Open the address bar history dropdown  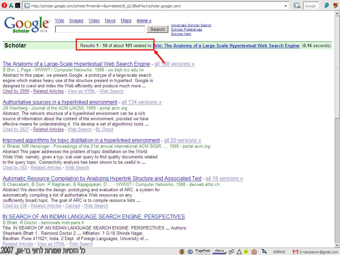(286, 6)
